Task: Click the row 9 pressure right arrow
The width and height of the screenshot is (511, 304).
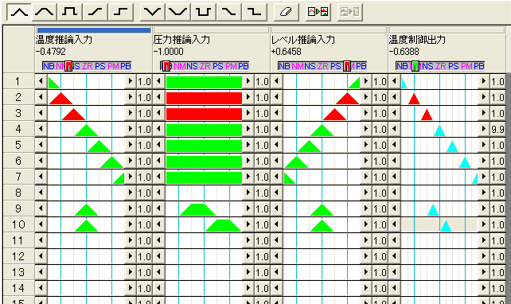Action: [248, 209]
